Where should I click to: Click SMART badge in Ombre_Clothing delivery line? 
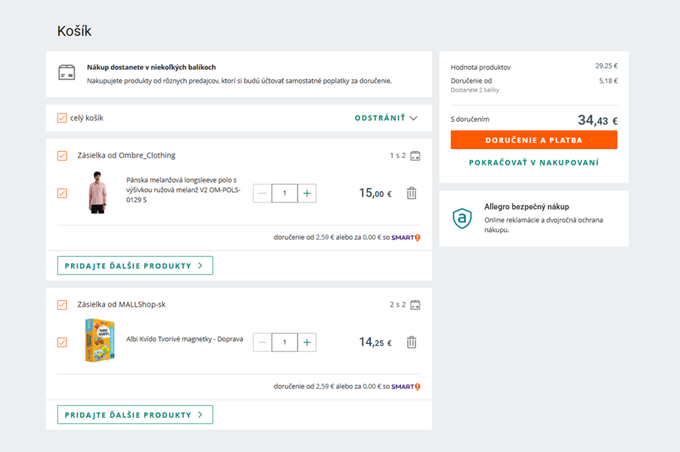click(x=406, y=237)
